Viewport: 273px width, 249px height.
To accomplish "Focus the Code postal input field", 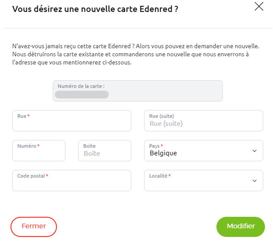I will 71,182.
